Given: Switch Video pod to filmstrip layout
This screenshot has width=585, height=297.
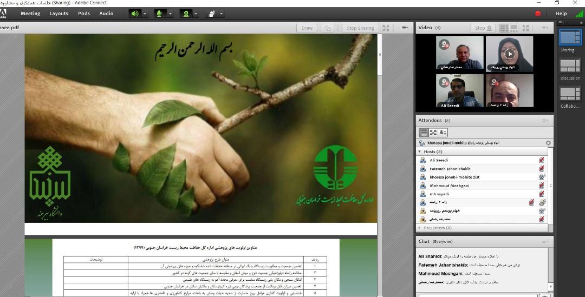Looking at the screenshot, I should pos(515,28).
